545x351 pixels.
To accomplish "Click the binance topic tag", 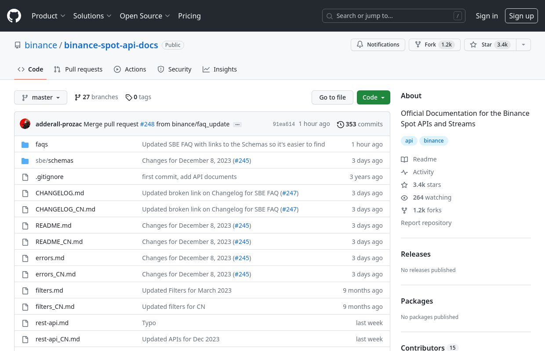I will [x=434, y=141].
